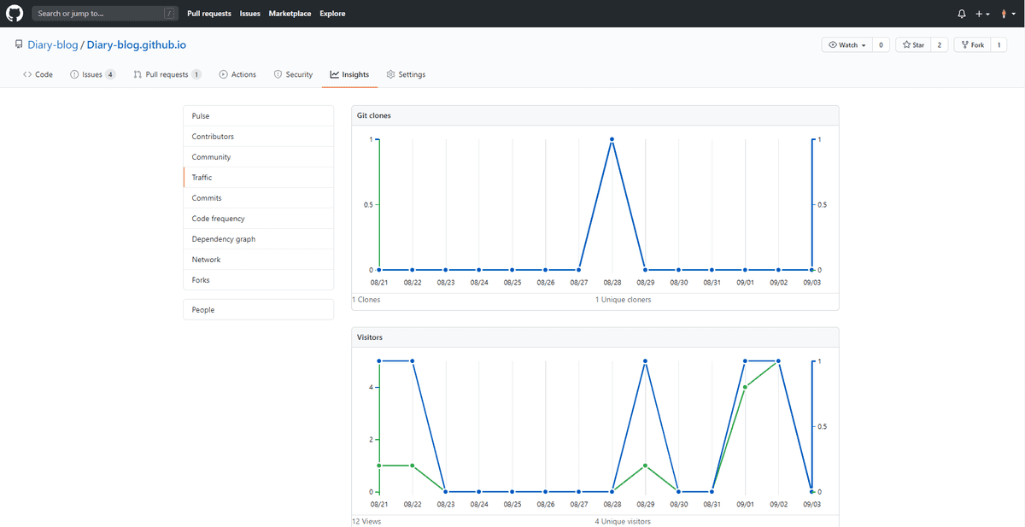The width and height of the screenshot is (1025, 527).
Task: Open People in sidebar
Action: 258,310
